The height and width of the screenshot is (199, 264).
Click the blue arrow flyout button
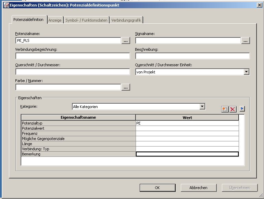tap(242, 109)
